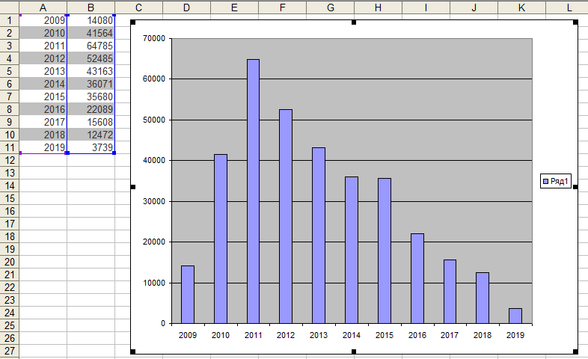This screenshot has width=588, height=359.
Task: Click cell B11 with value 3739
Action: coord(91,147)
